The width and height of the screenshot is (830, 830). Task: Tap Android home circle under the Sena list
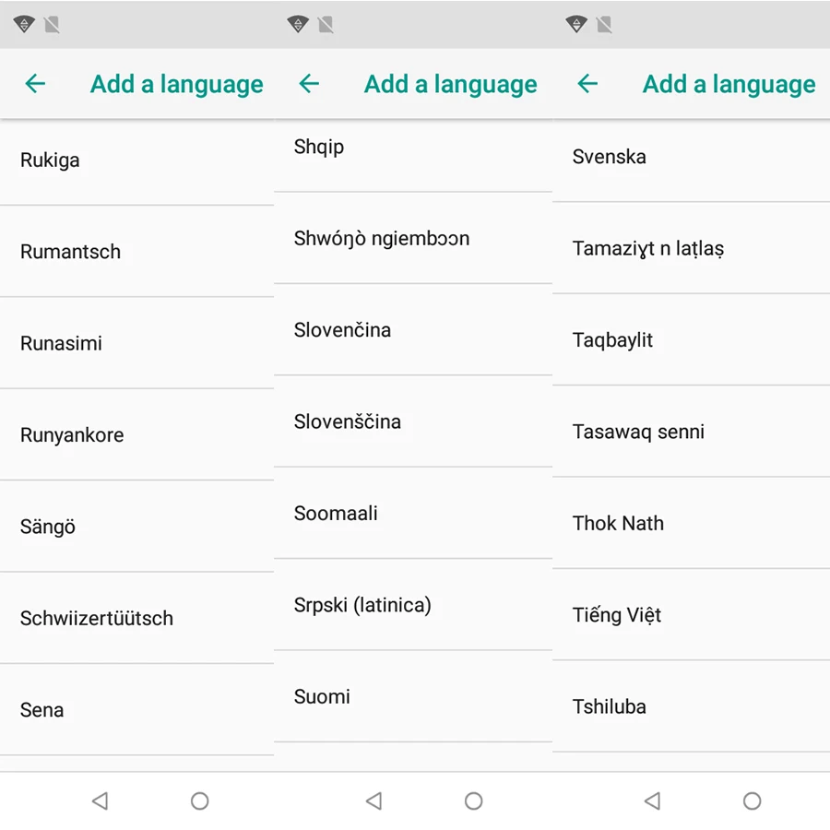199,800
